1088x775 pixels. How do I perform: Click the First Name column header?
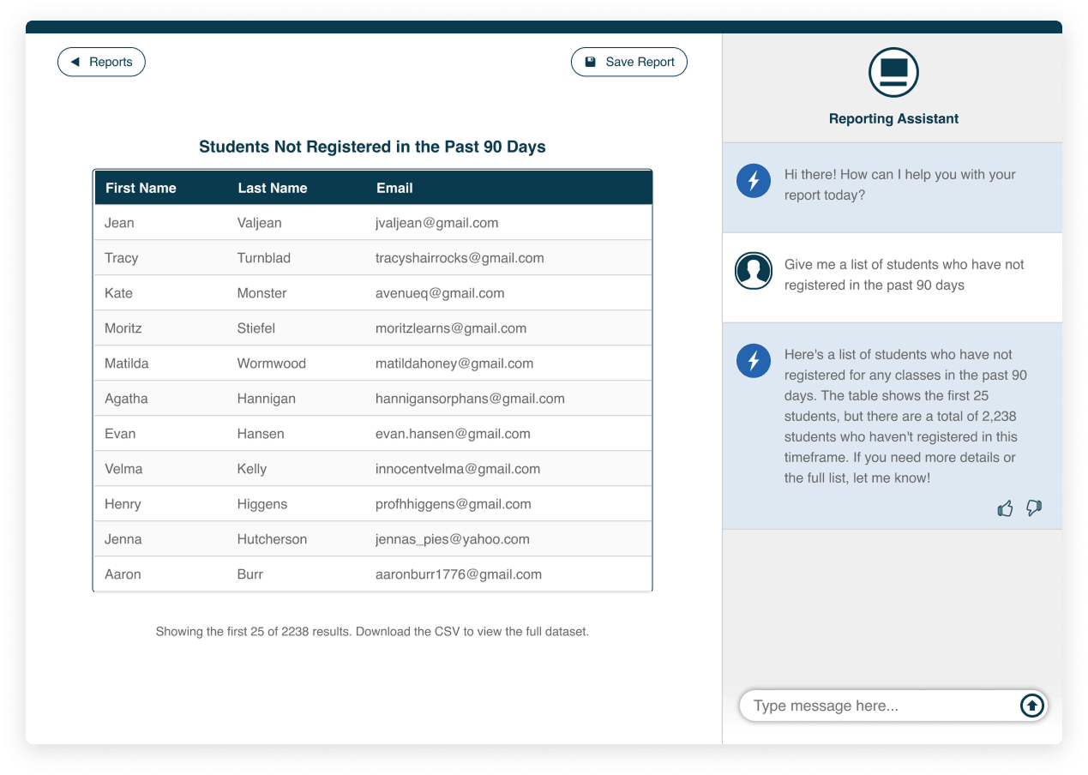(x=141, y=188)
